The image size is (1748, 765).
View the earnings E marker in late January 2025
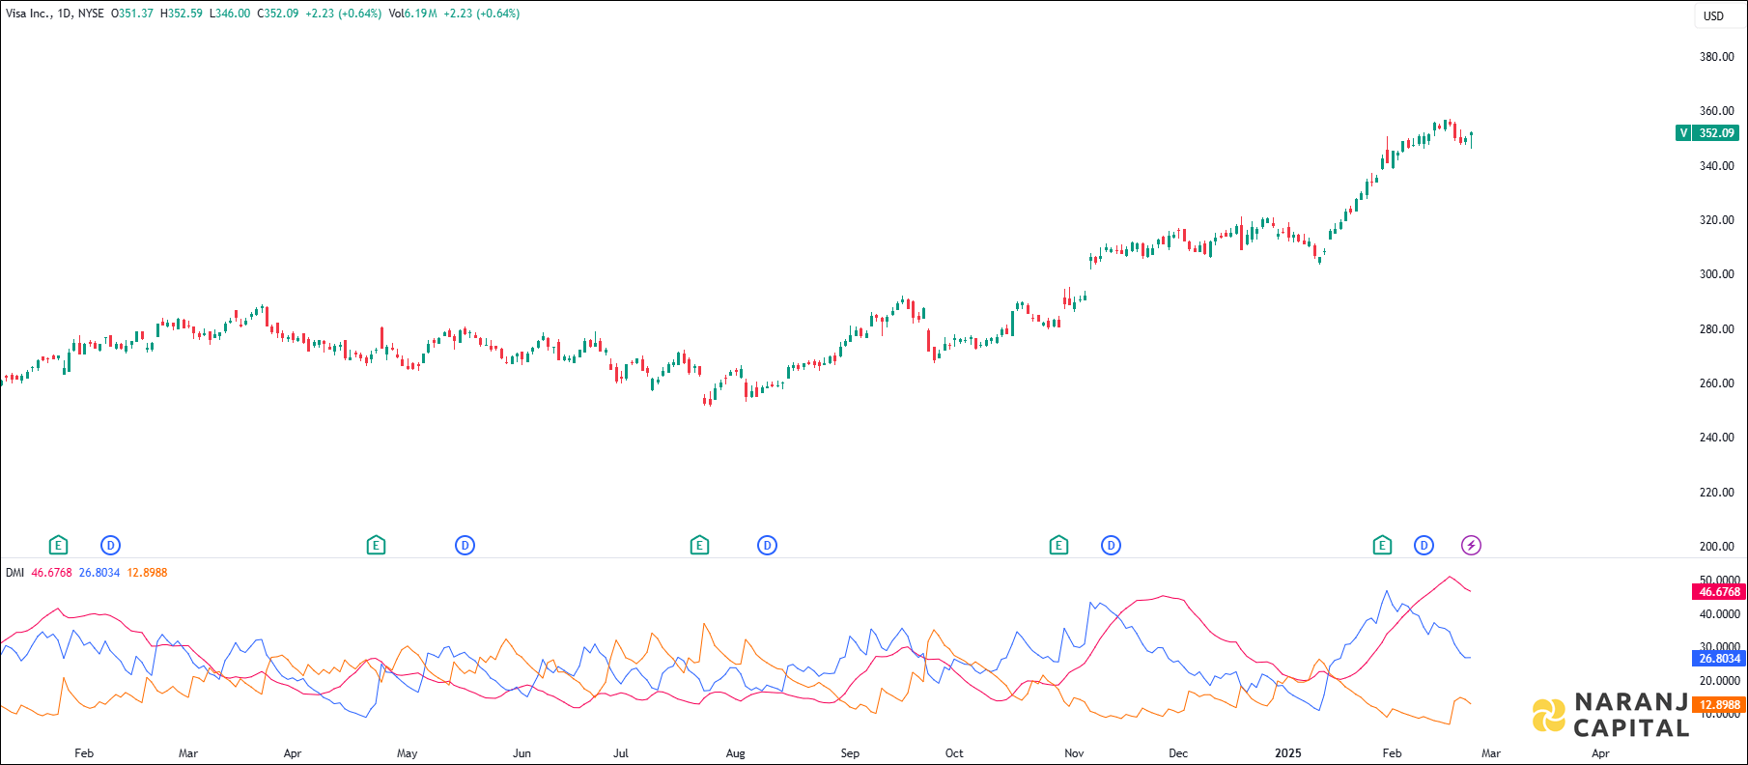point(1382,546)
